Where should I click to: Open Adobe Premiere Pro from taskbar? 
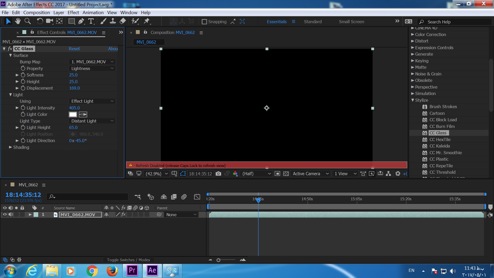coord(132,271)
